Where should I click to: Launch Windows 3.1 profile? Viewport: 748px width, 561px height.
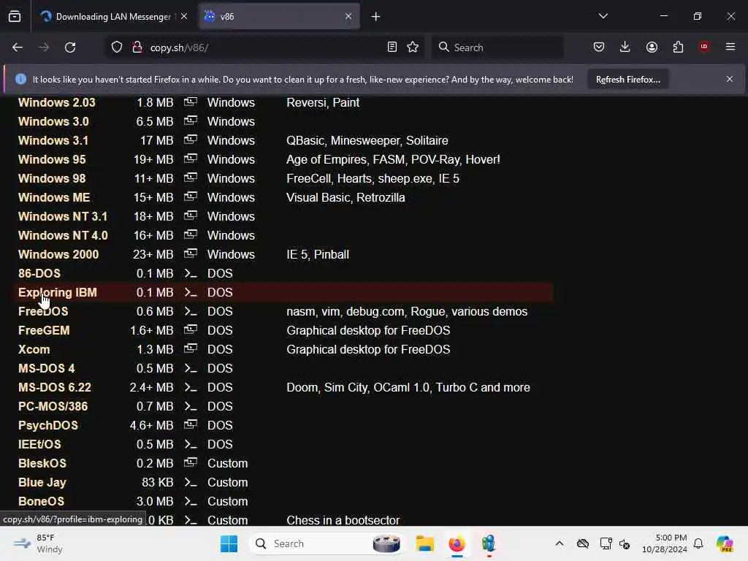click(53, 141)
